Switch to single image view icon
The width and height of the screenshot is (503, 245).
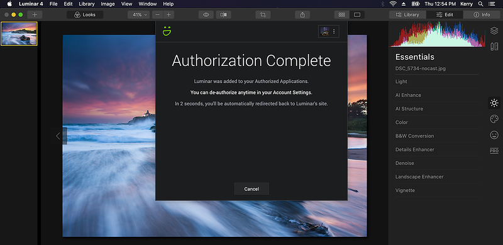(x=357, y=14)
